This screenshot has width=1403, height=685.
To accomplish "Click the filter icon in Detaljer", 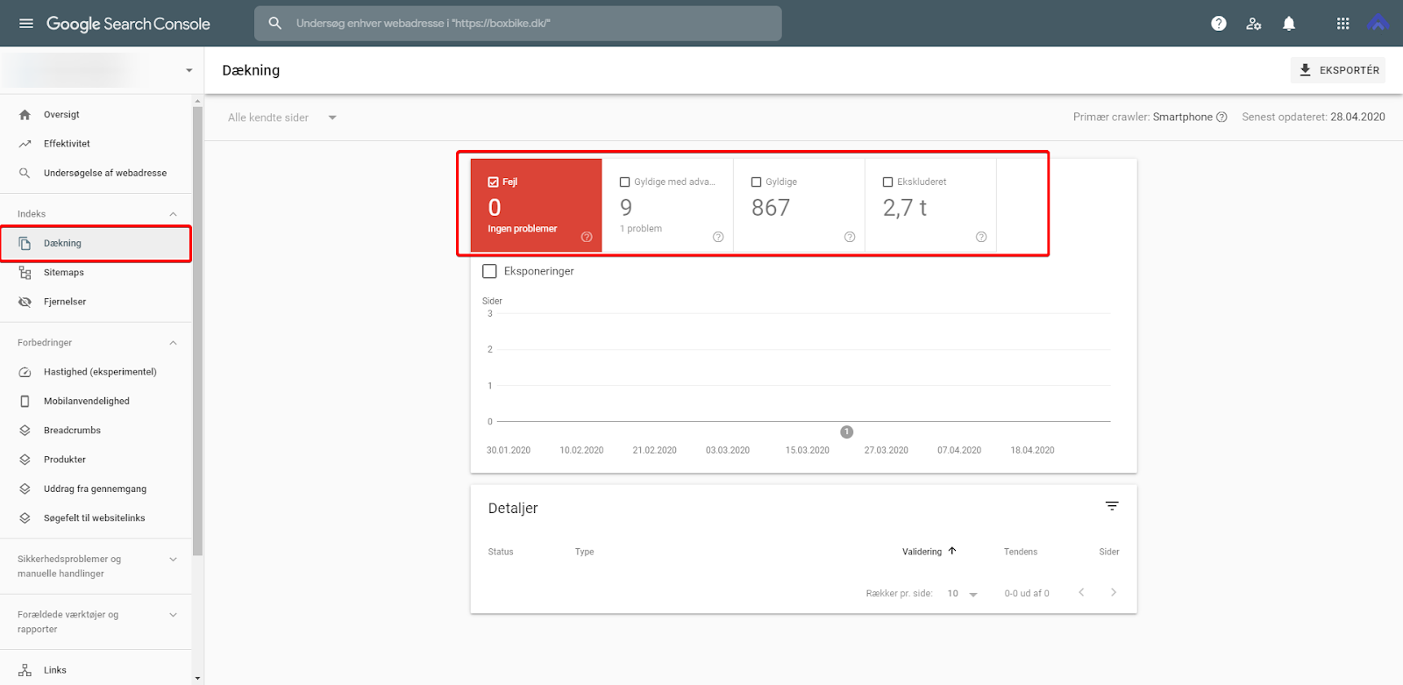I will [1112, 506].
